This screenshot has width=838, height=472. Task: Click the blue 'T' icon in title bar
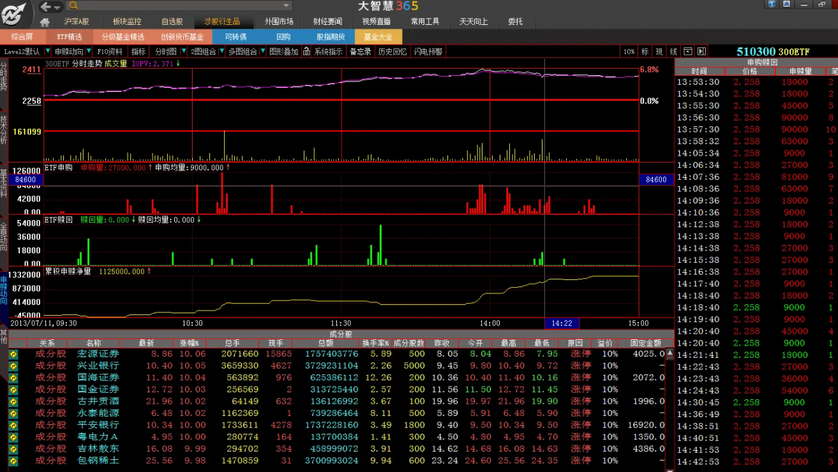(772, 4)
